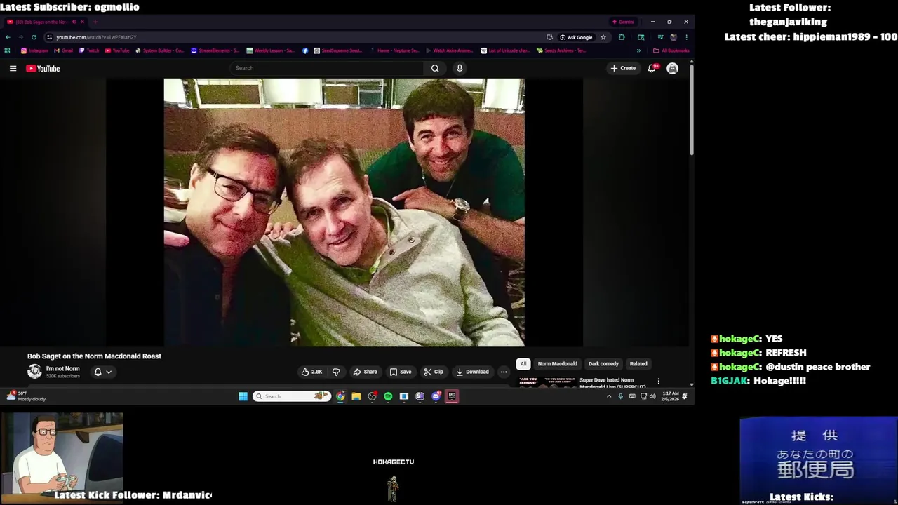Open the Super Dave hated Norm title

612,383
